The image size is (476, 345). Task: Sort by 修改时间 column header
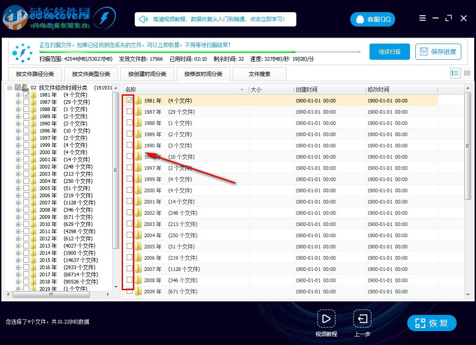401,89
